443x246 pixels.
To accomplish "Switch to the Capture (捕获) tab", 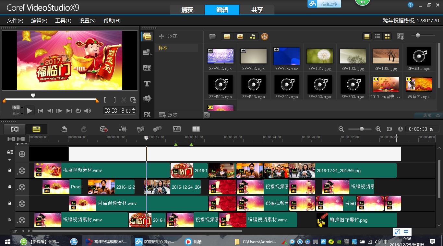I will (187, 10).
